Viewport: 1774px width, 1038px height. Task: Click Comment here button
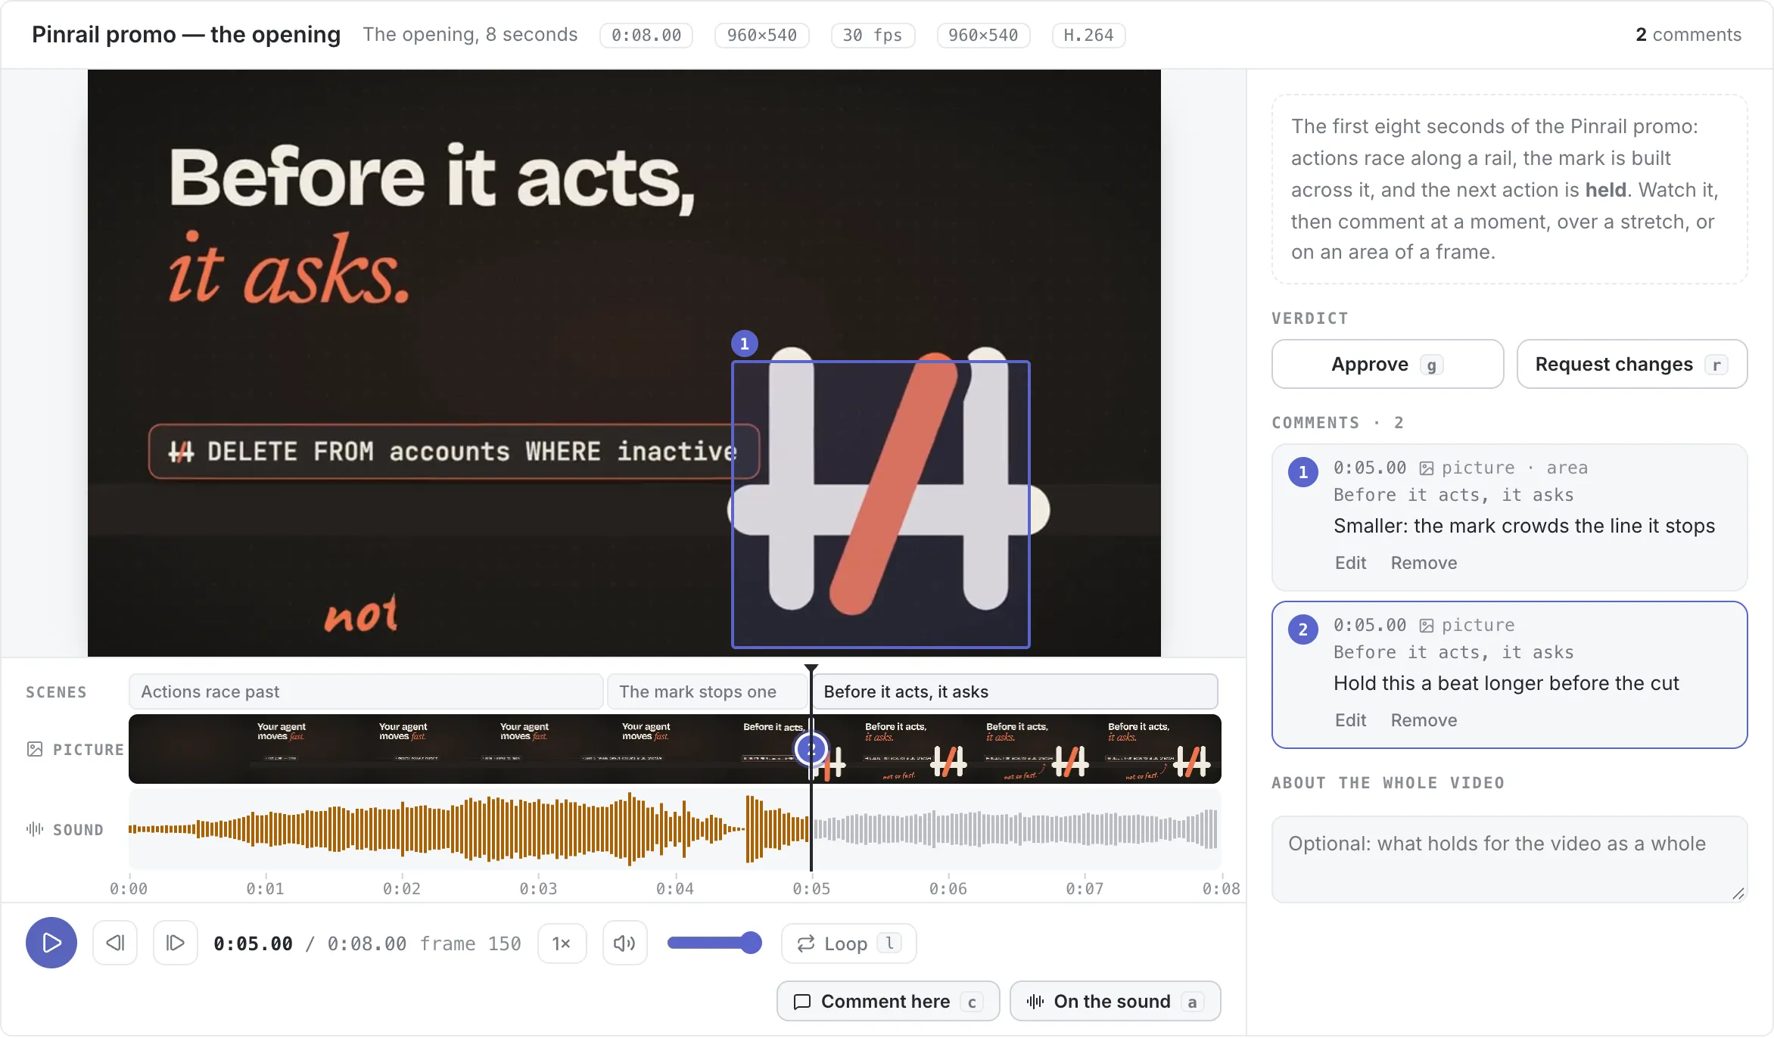888,1001
